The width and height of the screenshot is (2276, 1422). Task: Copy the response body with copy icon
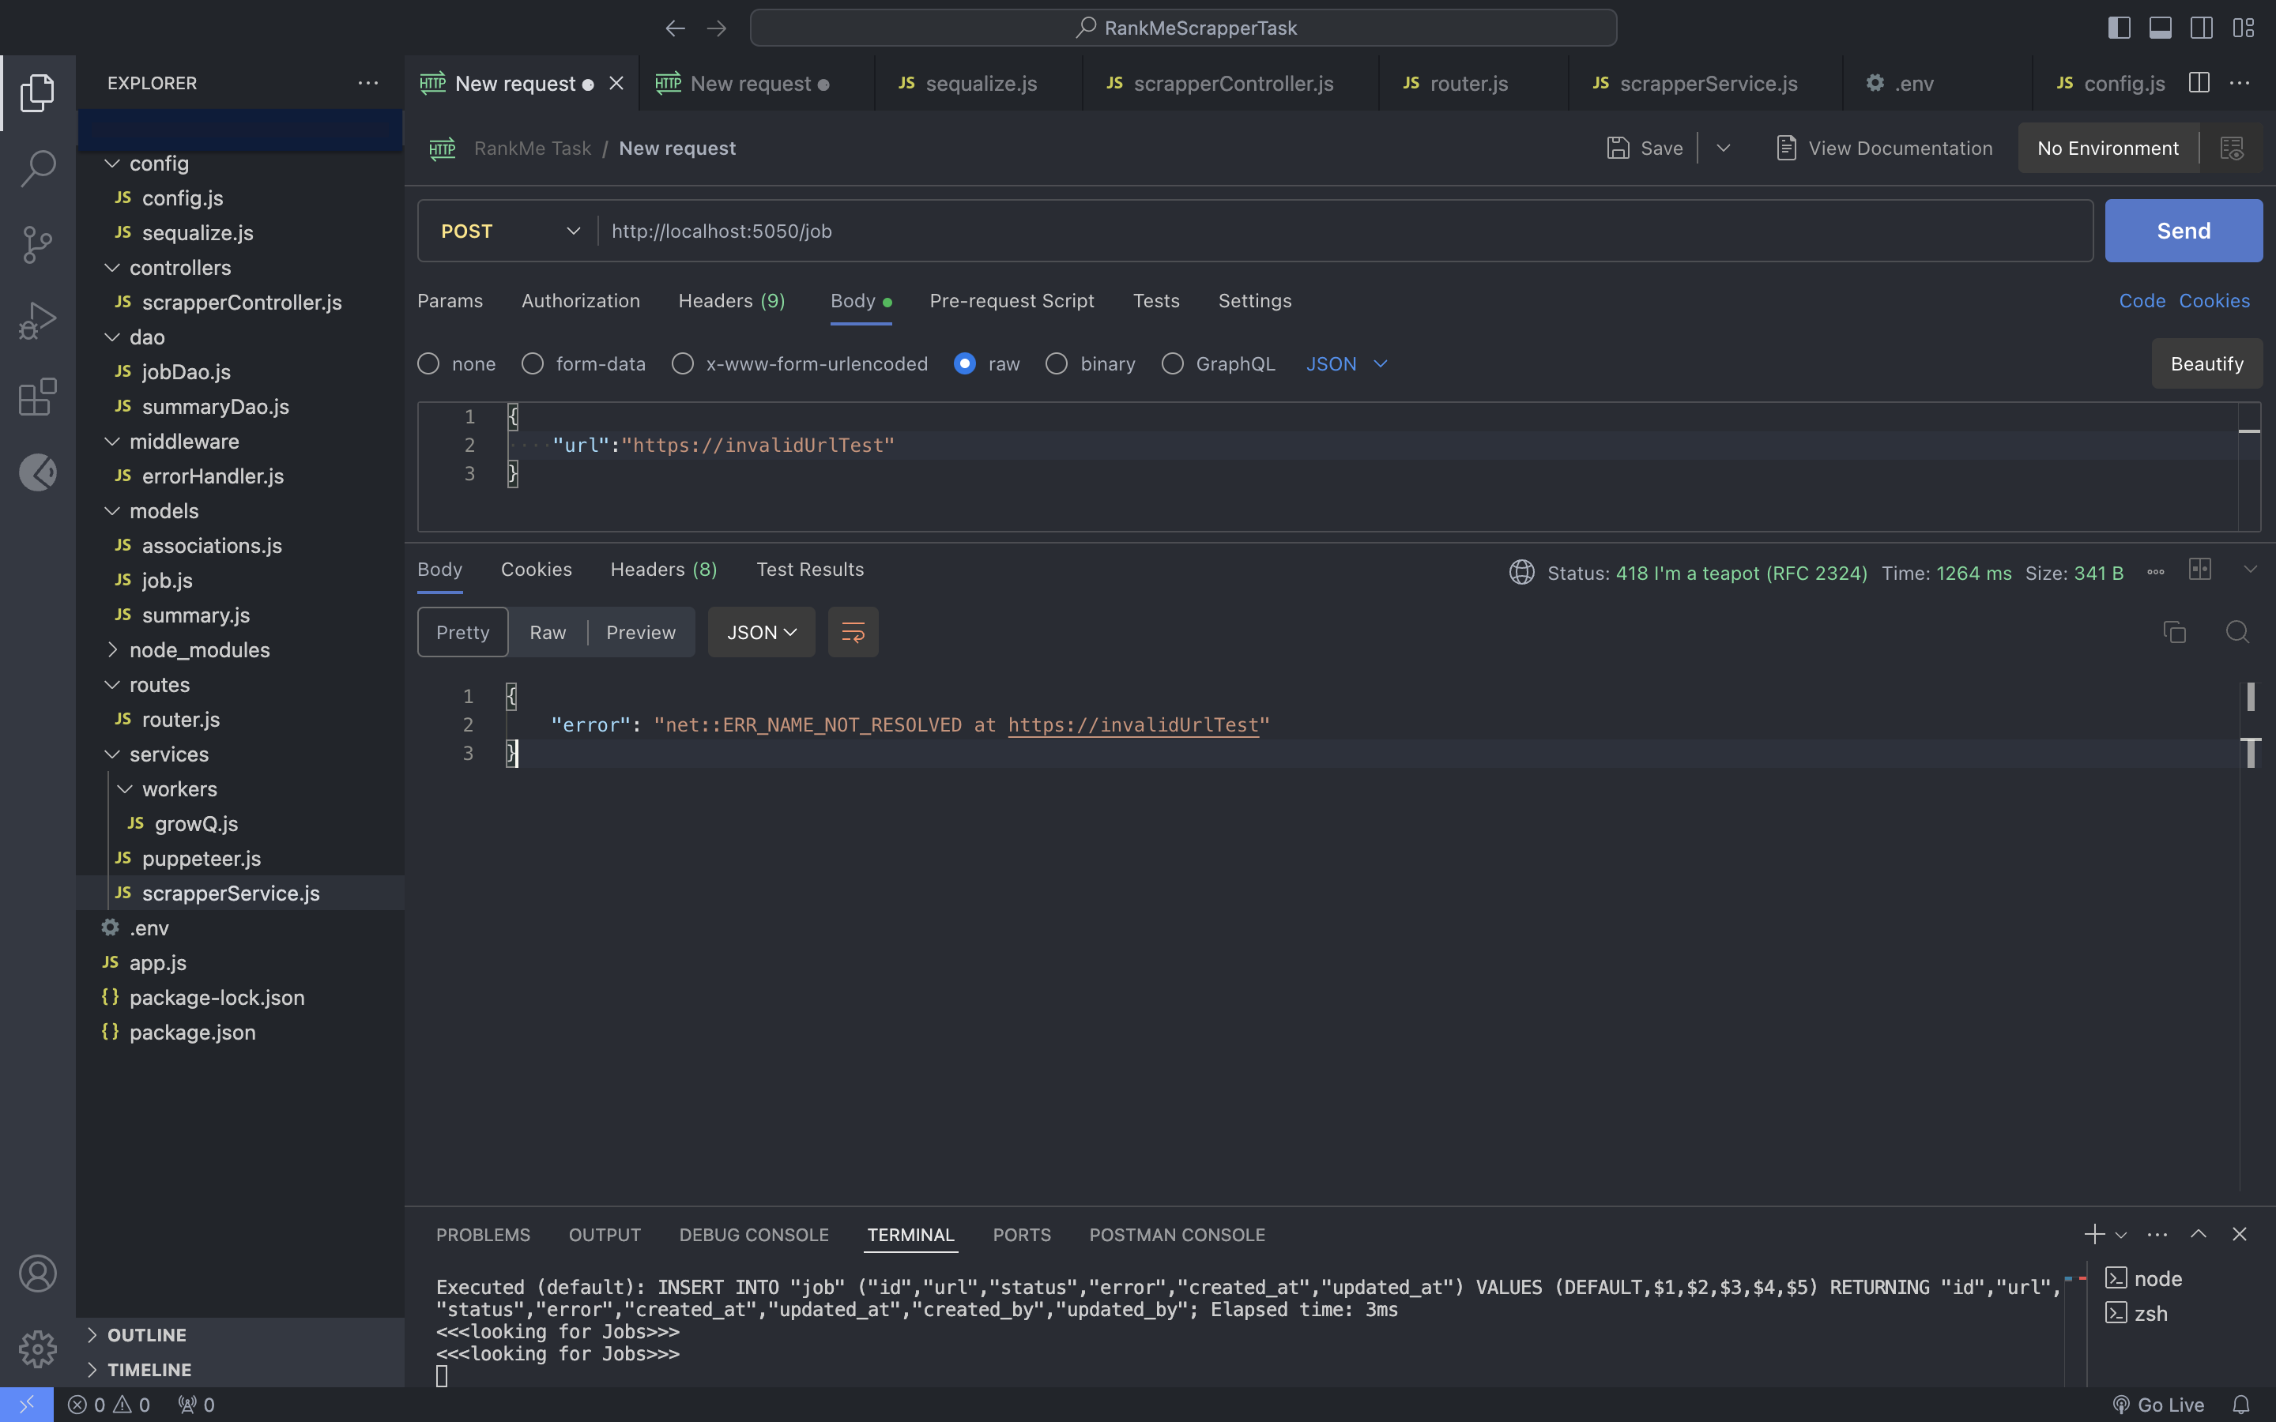tap(2173, 632)
